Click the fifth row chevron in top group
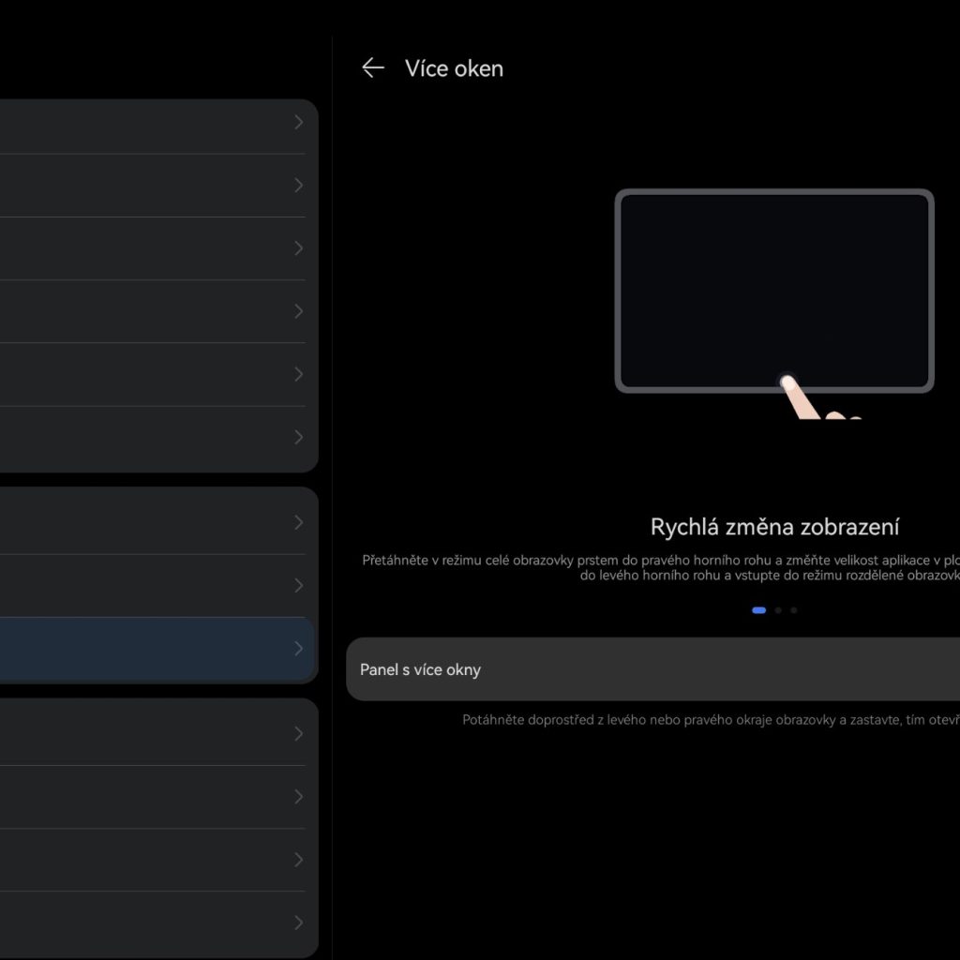This screenshot has height=960, width=960. point(298,374)
